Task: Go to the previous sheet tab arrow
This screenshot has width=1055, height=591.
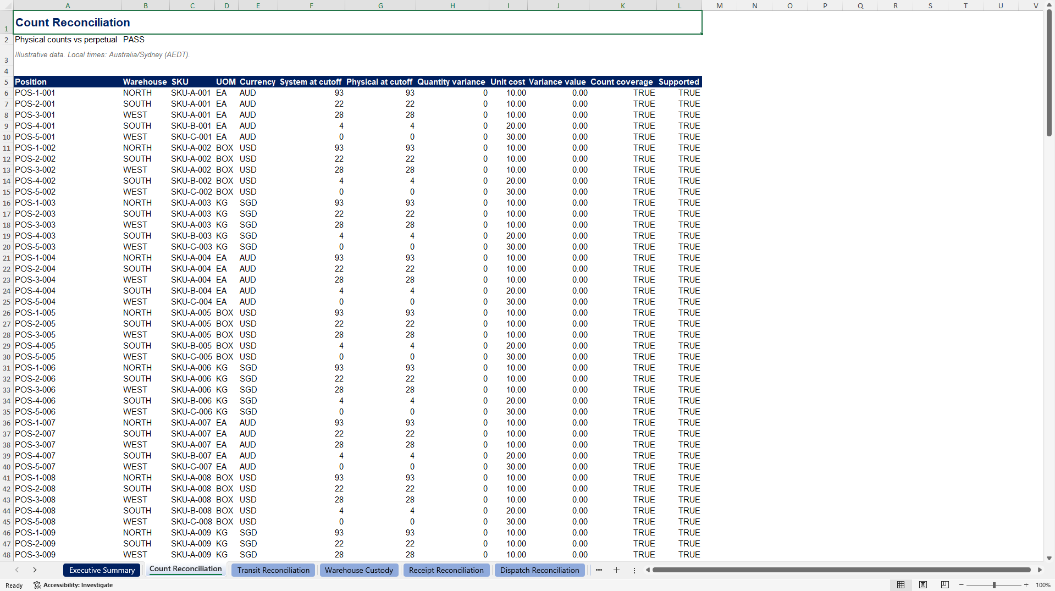Action: [17, 570]
